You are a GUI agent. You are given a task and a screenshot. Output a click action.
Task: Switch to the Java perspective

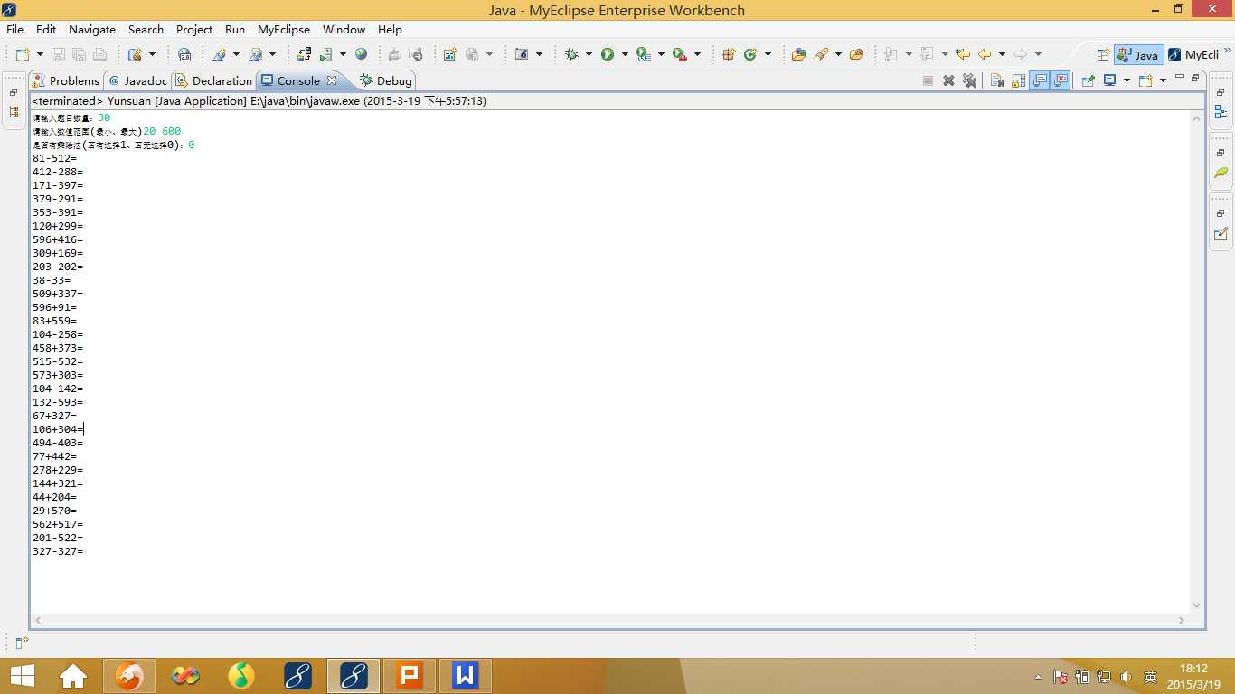pos(1138,55)
